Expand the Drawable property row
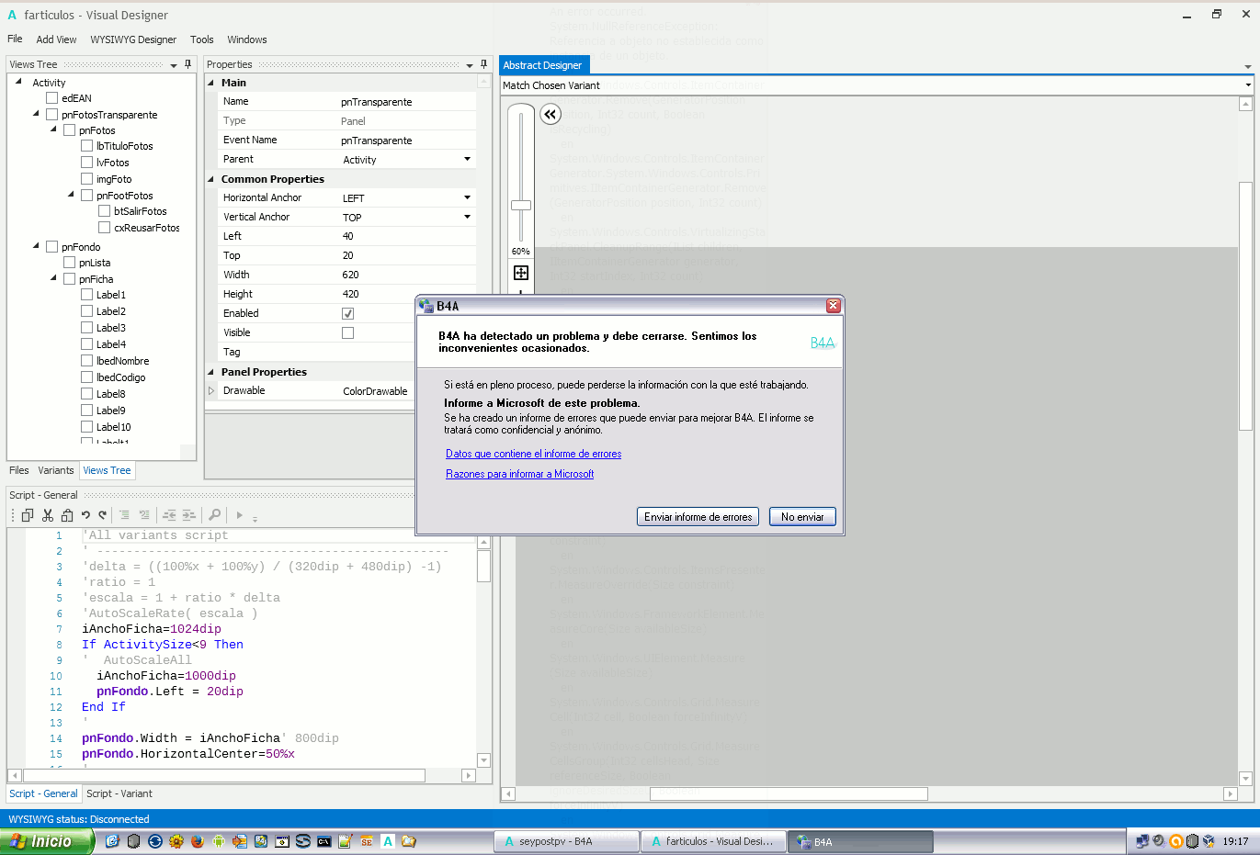1260x855 pixels. (211, 390)
